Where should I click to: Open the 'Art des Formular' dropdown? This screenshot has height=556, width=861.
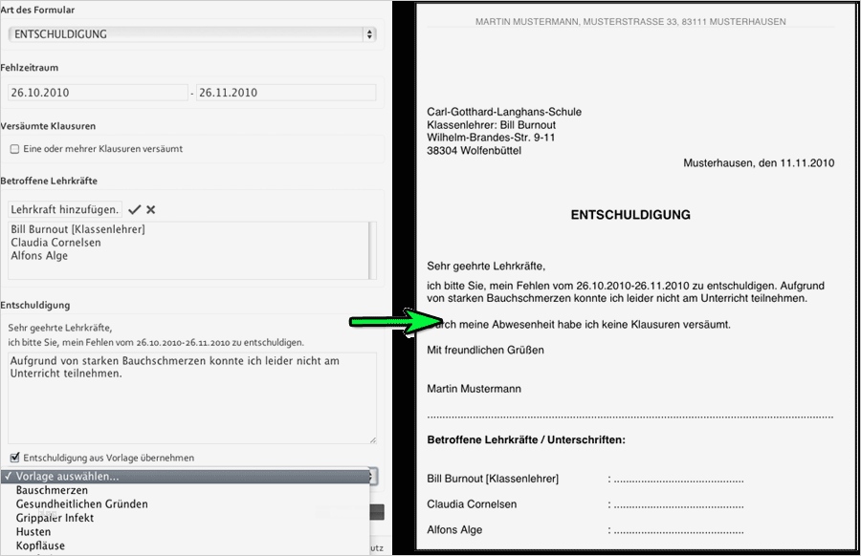tap(191, 33)
